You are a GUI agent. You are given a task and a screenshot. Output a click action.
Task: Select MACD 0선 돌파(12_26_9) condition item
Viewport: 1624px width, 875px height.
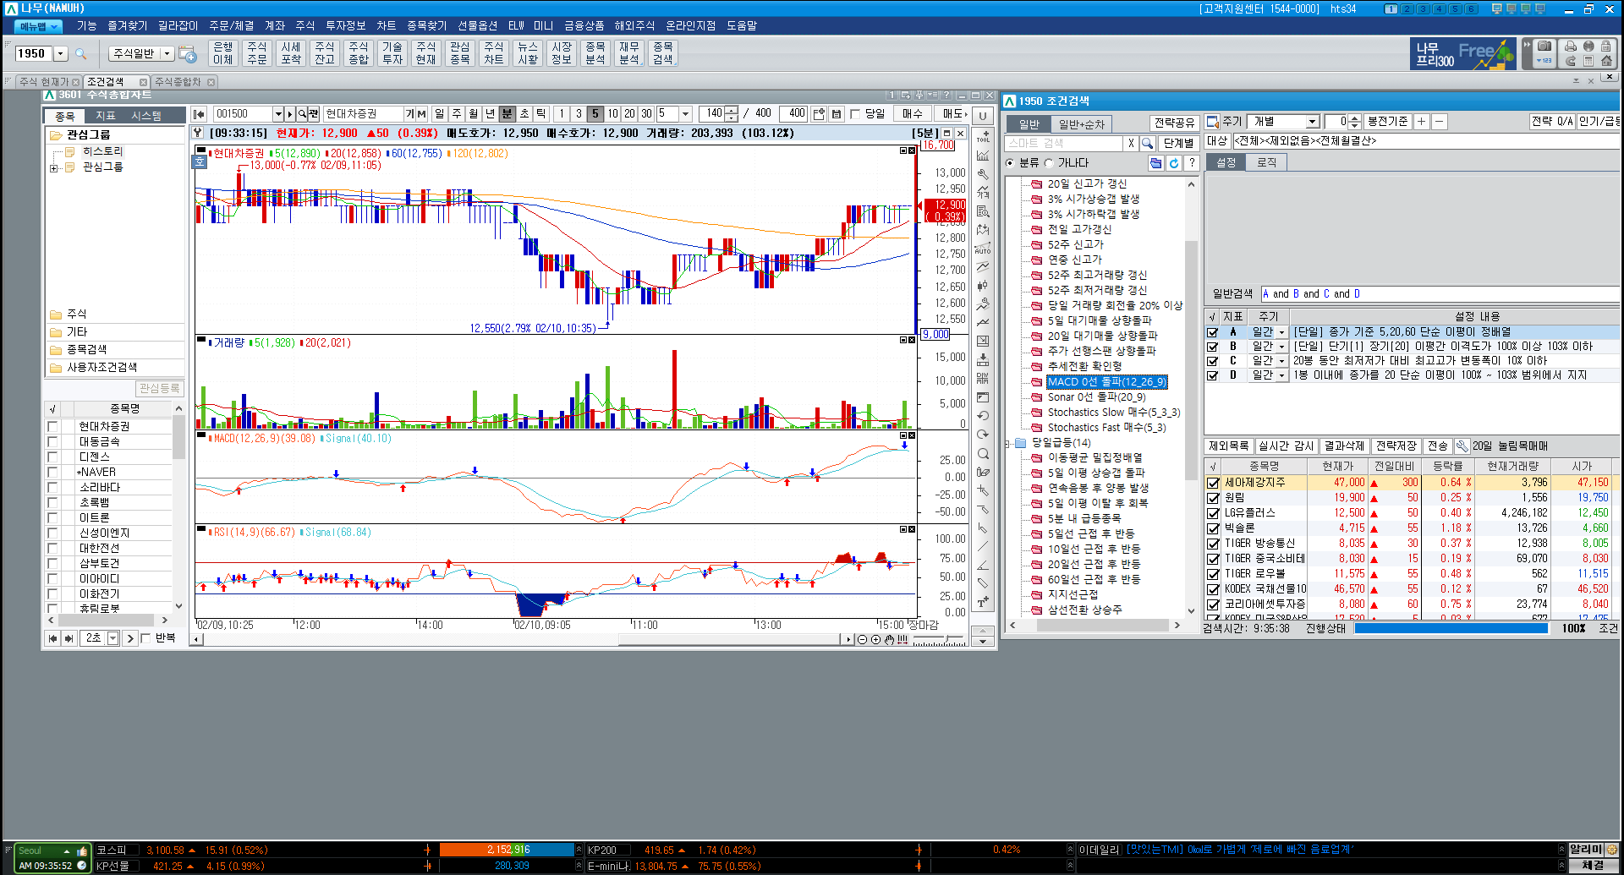[x=1106, y=382]
